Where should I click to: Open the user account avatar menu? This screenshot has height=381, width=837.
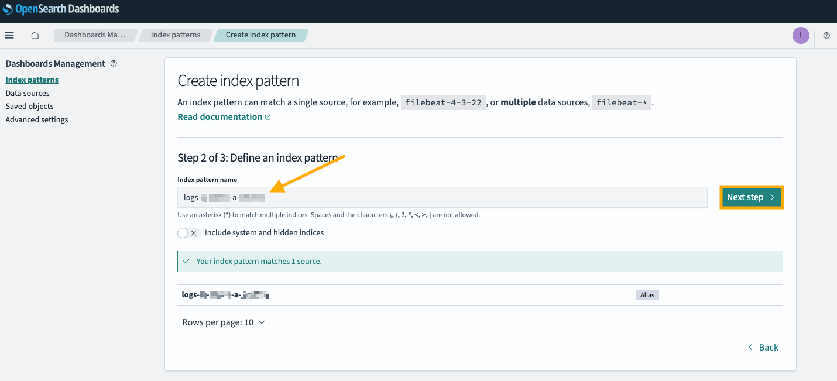(801, 36)
